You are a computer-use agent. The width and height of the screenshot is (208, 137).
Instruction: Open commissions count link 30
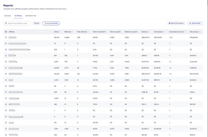(x=170, y=62)
